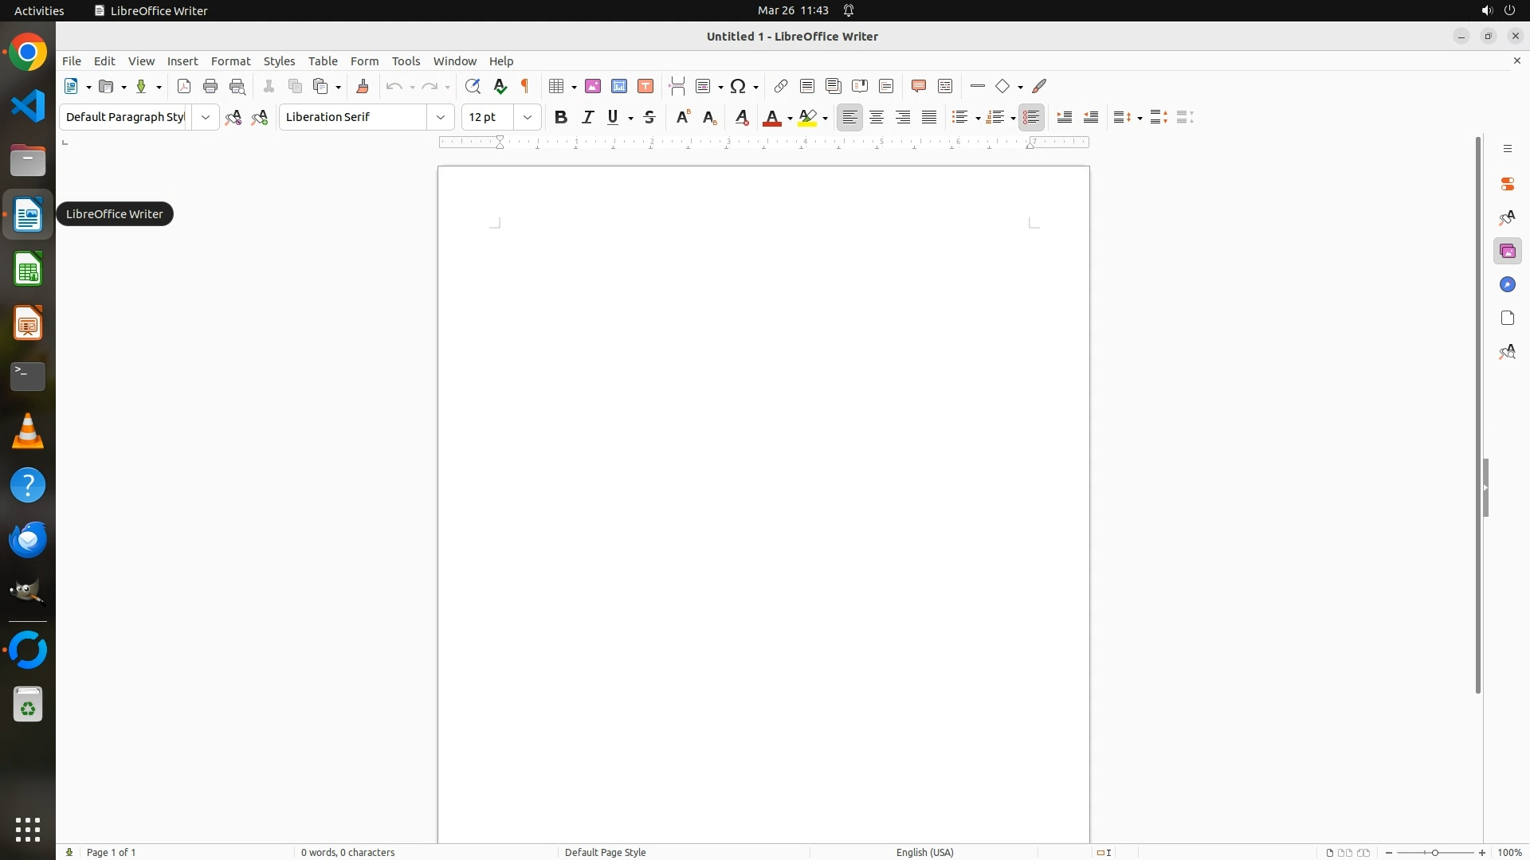
Task: Toggle Italic formatting
Action: click(587, 117)
